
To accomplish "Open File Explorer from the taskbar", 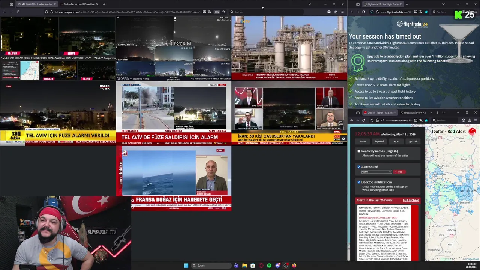I will tap(244, 265).
